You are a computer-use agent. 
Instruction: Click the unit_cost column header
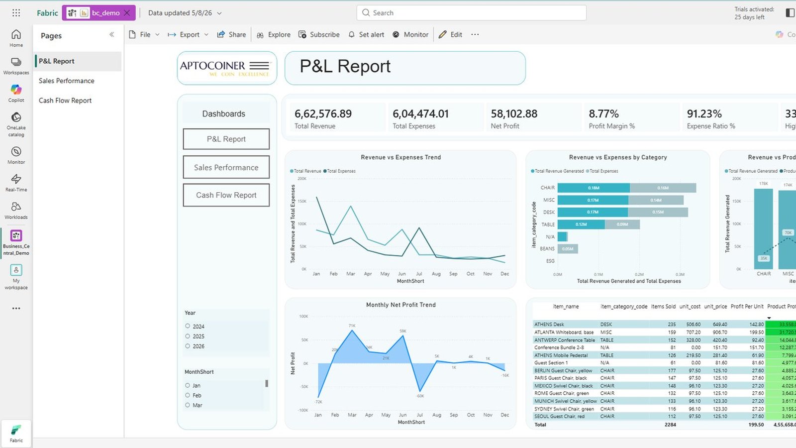(x=690, y=307)
